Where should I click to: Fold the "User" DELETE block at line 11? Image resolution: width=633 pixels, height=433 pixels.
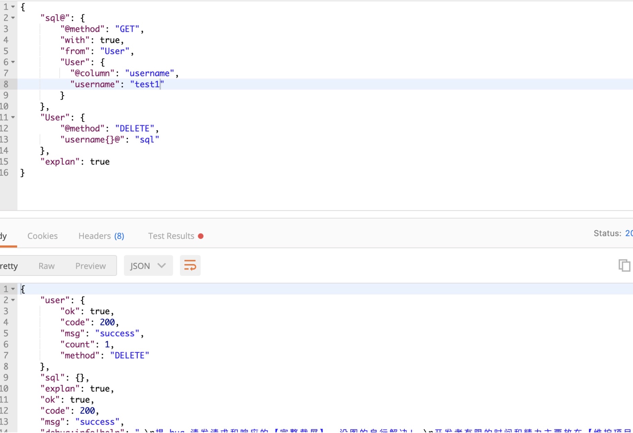(x=13, y=118)
